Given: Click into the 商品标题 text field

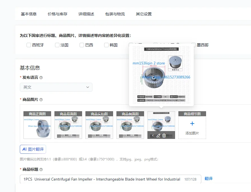Looking at the screenshot, I should pos(111,179).
